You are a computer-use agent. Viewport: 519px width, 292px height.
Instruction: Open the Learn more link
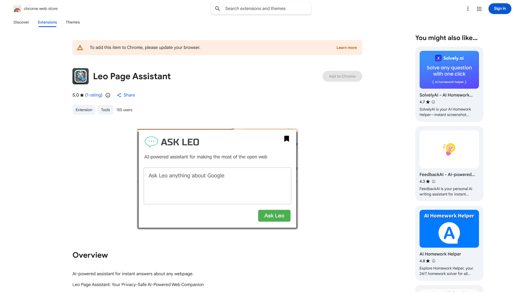346,48
